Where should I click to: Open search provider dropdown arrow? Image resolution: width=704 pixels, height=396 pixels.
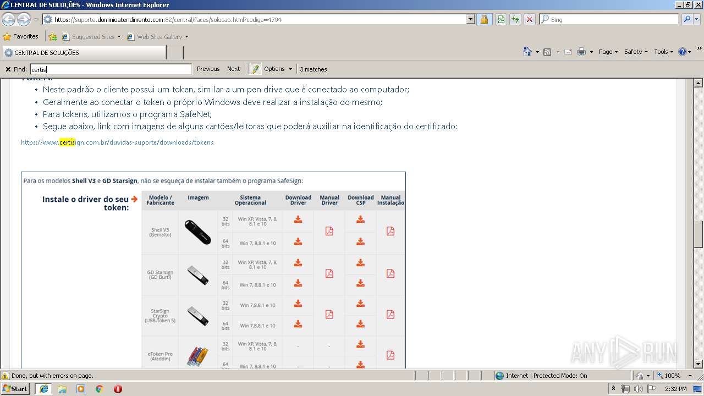click(x=698, y=19)
